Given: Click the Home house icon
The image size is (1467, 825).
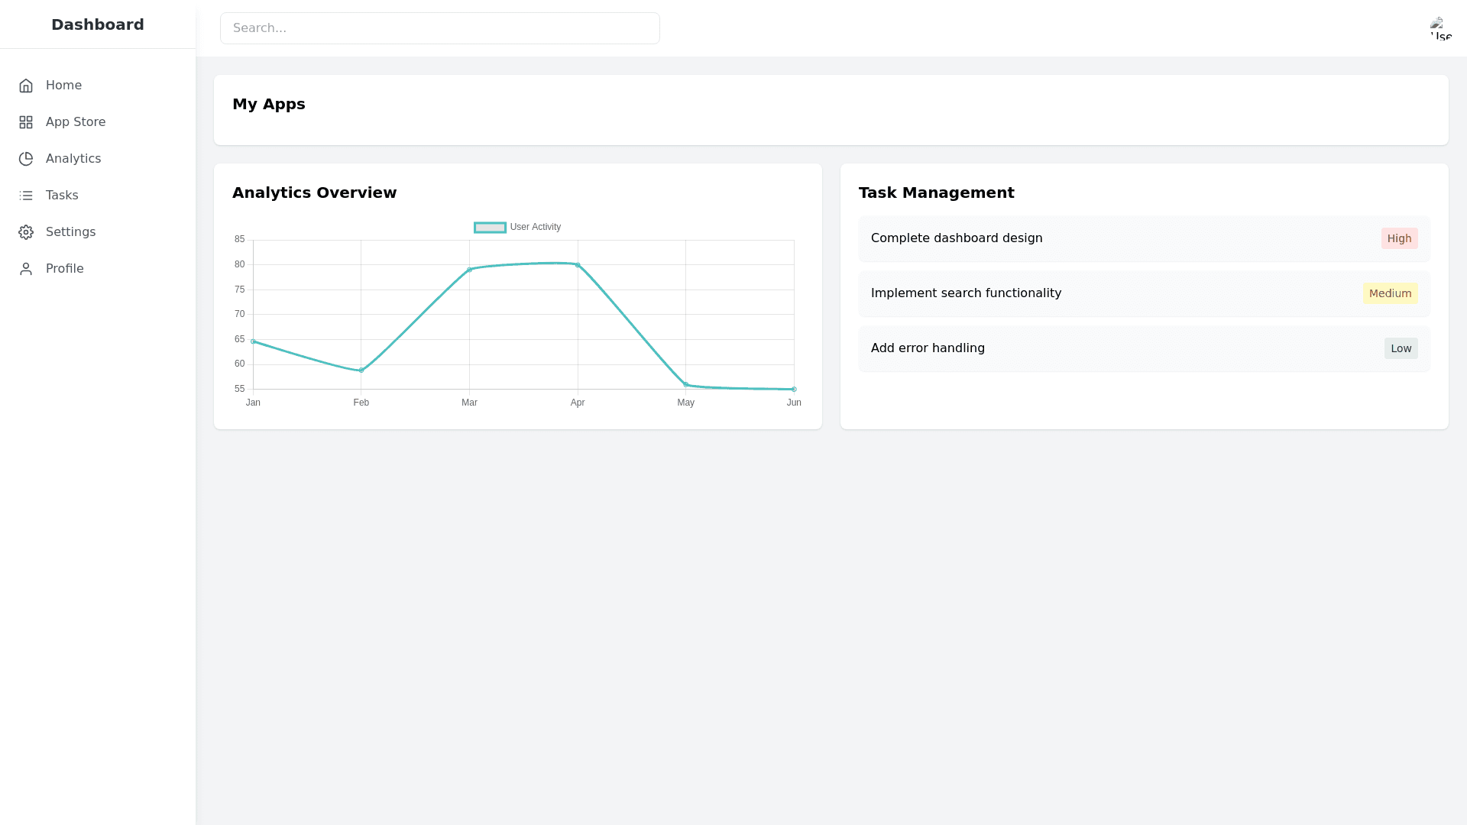Looking at the screenshot, I should click(26, 86).
